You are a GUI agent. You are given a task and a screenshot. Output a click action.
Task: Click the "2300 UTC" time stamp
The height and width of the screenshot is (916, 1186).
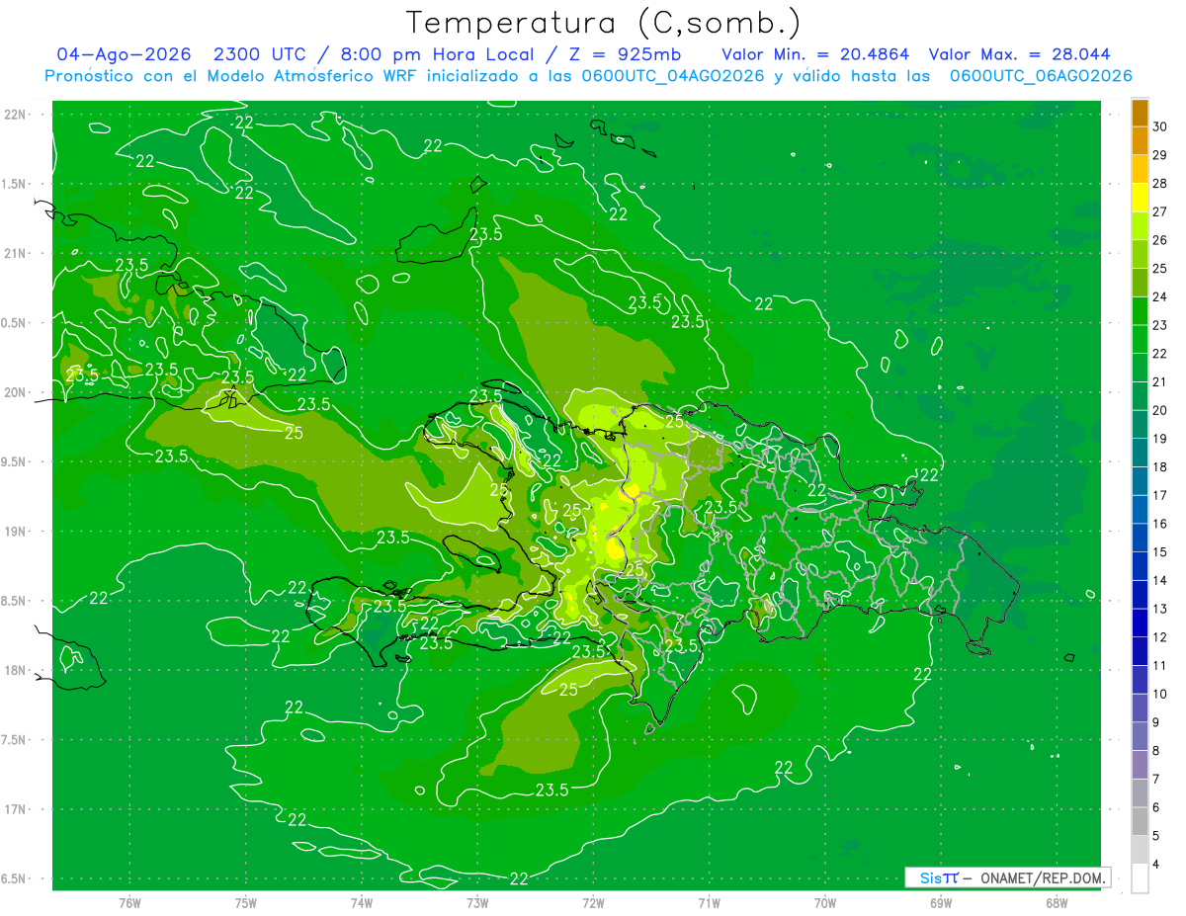(x=259, y=54)
